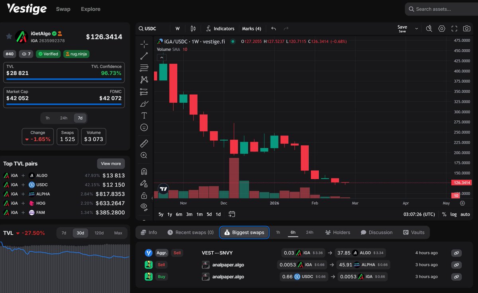478x293 pixels.
Task: Undo the last chart action
Action: [x=273, y=29]
